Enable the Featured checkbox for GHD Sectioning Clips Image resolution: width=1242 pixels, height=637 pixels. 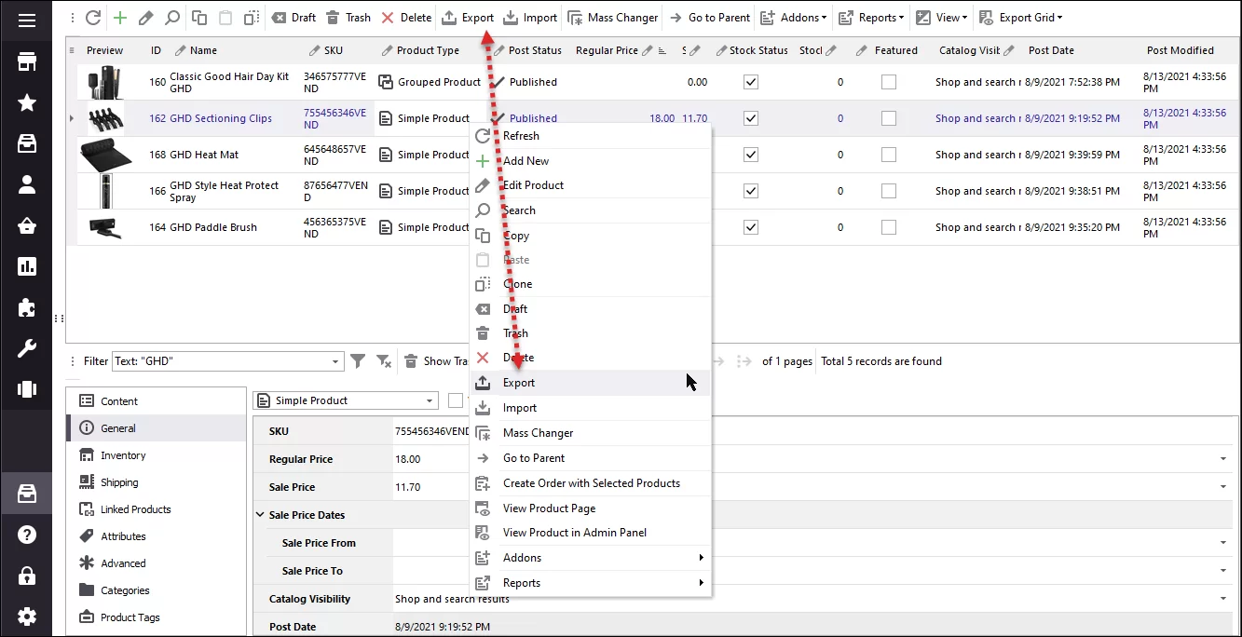[x=887, y=118]
